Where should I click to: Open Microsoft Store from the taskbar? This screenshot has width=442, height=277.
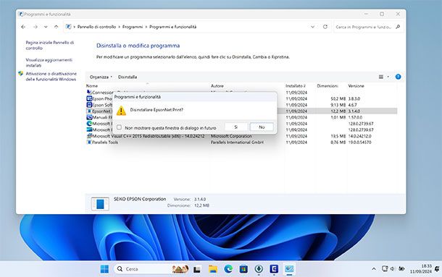tap(243, 269)
